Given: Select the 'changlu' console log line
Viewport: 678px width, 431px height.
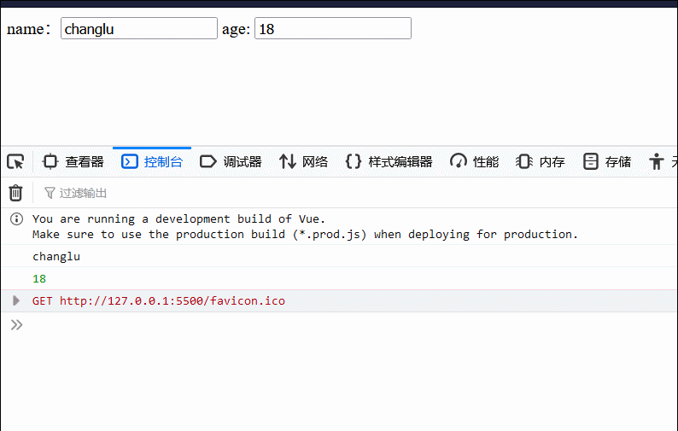Looking at the screenshot, I should [x=56, y=256].
